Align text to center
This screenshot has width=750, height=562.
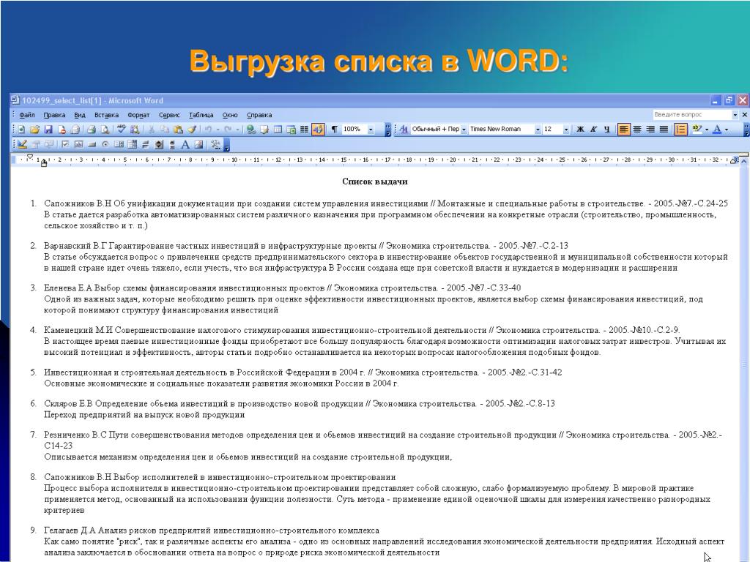(x=637, y=130)
